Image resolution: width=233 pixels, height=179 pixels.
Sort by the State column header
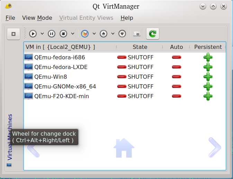pyautogui.click(x=140, y=47)
